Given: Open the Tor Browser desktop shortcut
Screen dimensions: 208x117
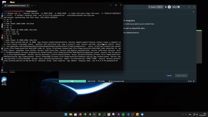Looking at the screenshot, I should [x=4, y=70].
